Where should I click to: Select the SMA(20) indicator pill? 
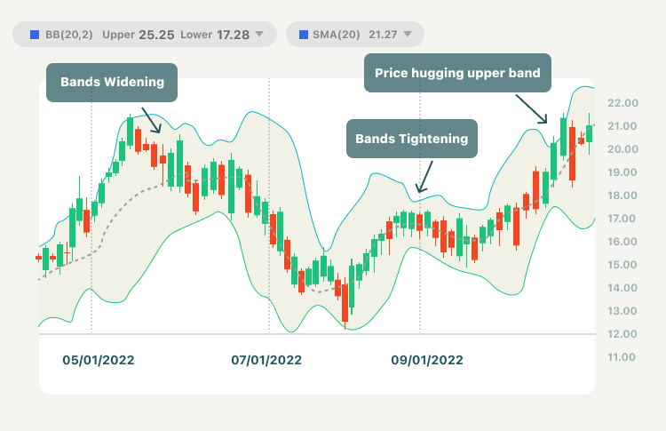coord(354,35)
